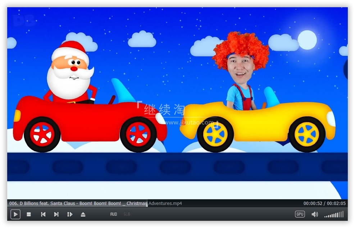Set volume using the volume bars

[x=334, y=215]
